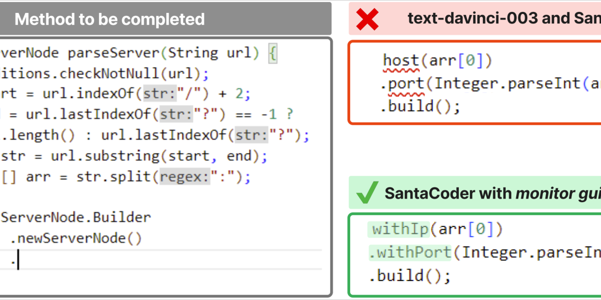
Task: Click the green checkmark icon
Action: (x=367, y=193)
